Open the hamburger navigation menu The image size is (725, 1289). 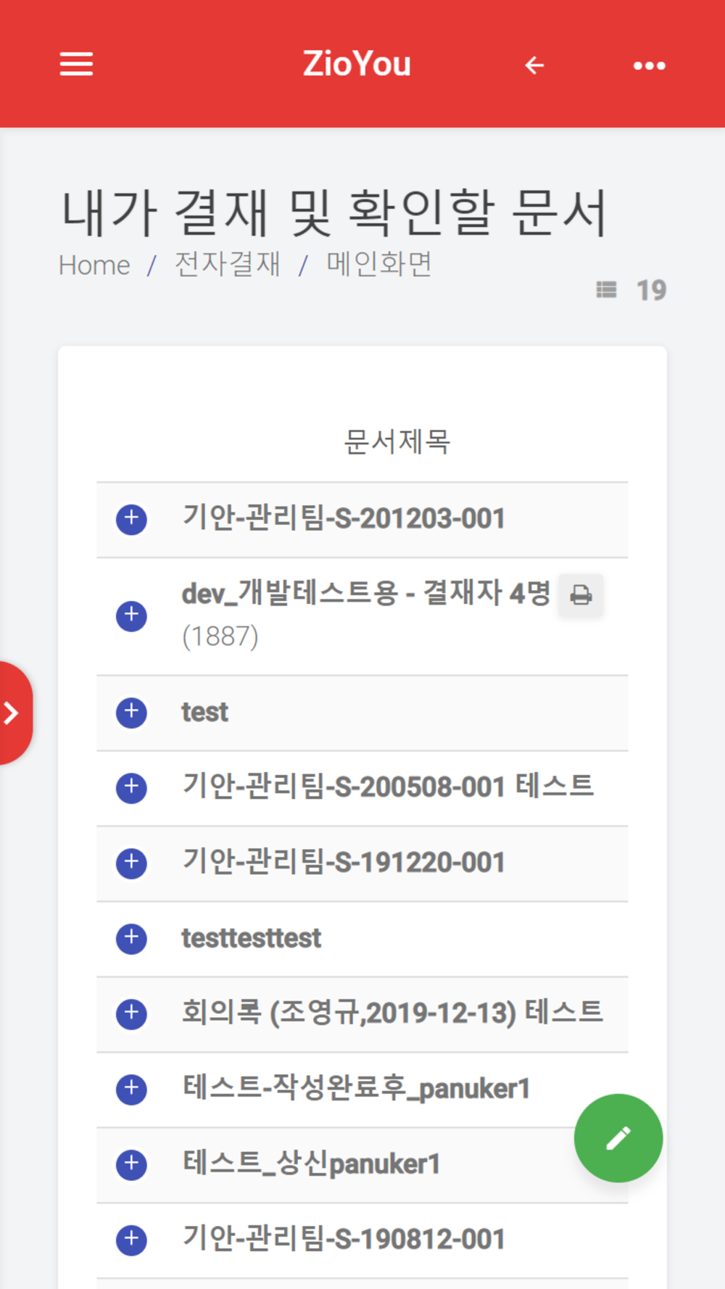[76, 65]
